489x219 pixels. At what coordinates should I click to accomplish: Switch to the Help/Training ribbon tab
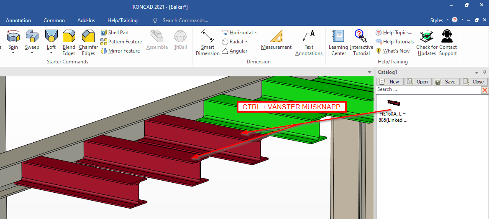pos(123,20)
